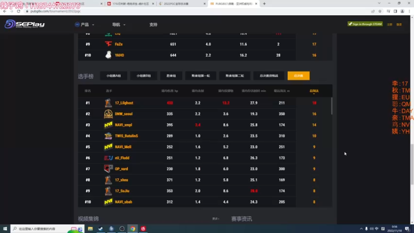
Task: Share the page via address bar share icon
Action: 373,11
